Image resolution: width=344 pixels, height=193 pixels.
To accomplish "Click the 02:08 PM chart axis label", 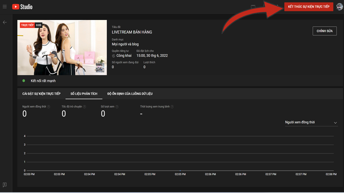I will pyautogui.click(x=331, y=174).
